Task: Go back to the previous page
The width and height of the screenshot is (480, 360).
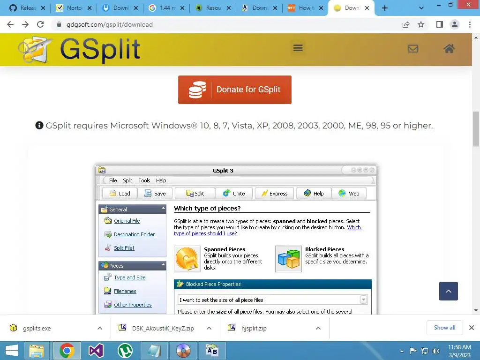Action: pyautogui.click(x=10, y=24)
